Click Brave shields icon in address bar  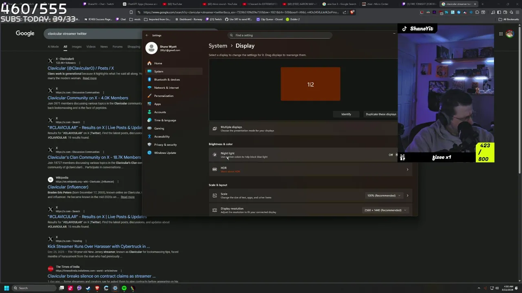(x=352, y=12)
